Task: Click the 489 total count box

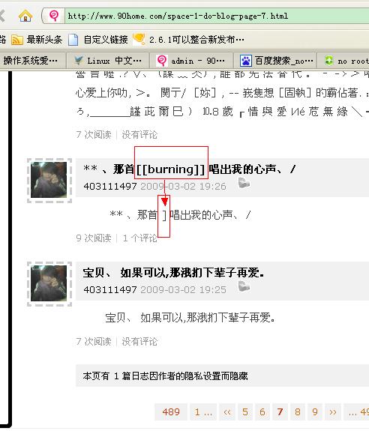Action: [x=171, y=412]
